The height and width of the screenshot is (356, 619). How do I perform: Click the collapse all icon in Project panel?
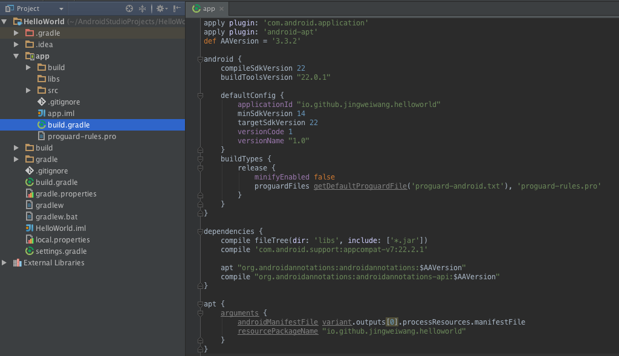[x=143, y=8]
